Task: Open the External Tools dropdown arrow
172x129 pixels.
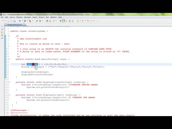Action: (32, 21)
